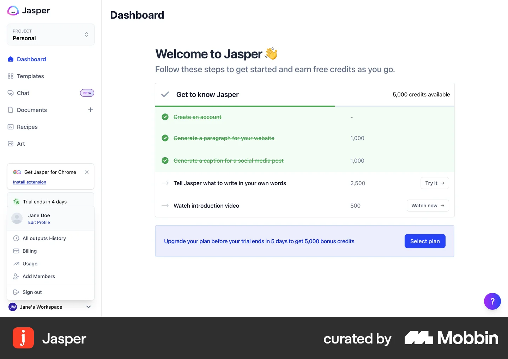Click the Select plan button

[425, 241]
